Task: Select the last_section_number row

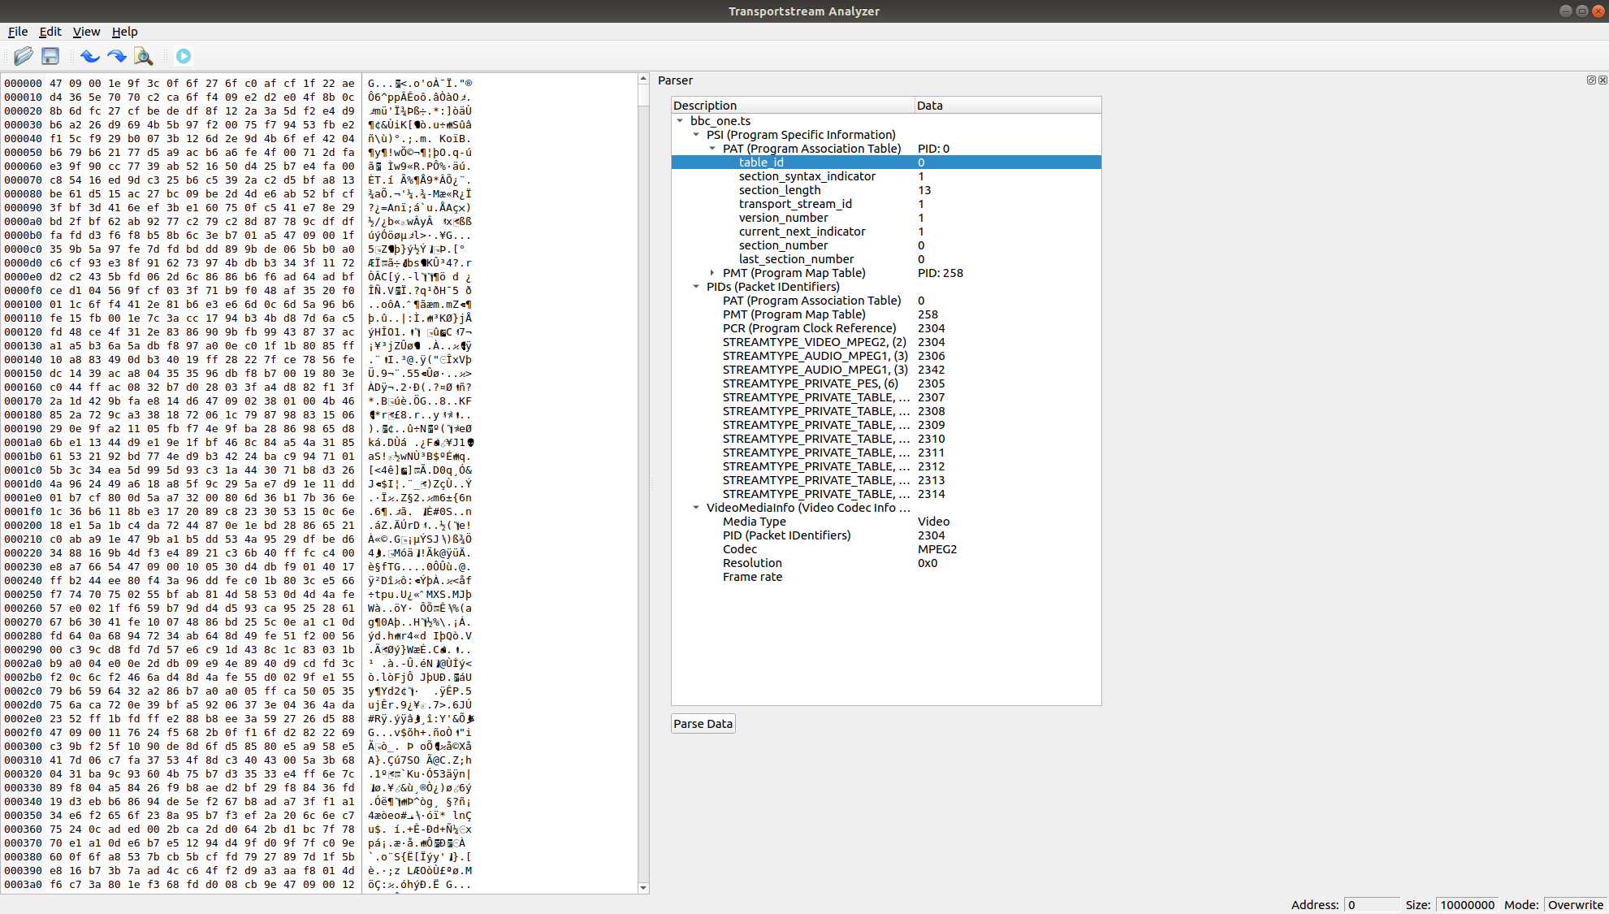Action: (886, 259)
